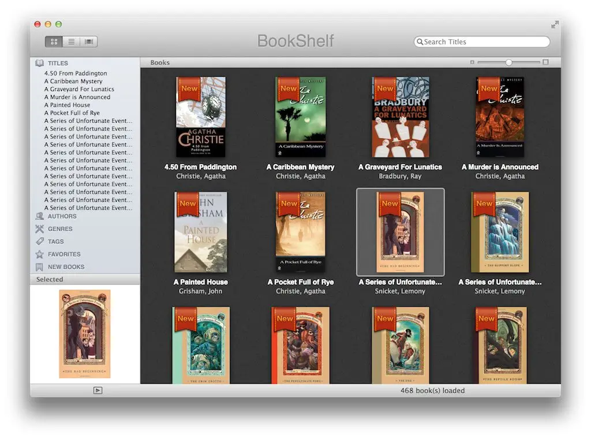This screenshot has height=439, width=591.
Task: Switch to the list view button
Action: 71,42
